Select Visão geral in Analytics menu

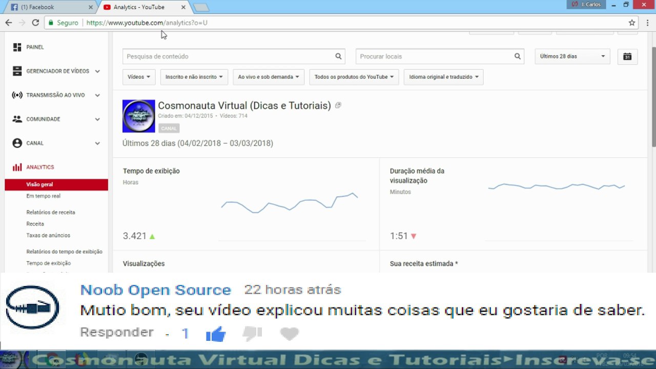tap(56, 184)
